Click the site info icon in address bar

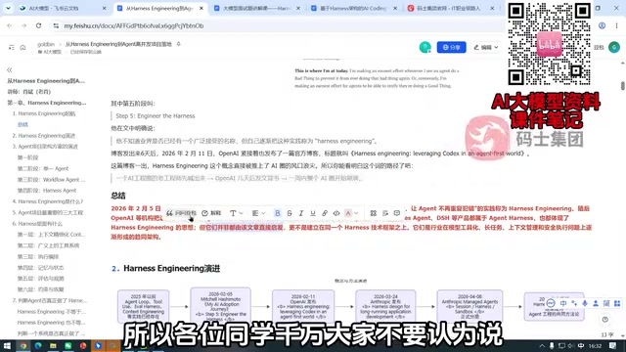(x=56, y=25)
